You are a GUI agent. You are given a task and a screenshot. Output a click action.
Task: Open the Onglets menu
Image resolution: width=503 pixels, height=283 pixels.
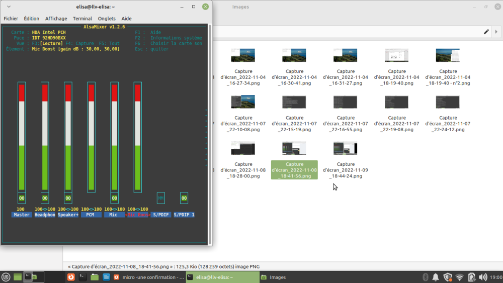107,19
